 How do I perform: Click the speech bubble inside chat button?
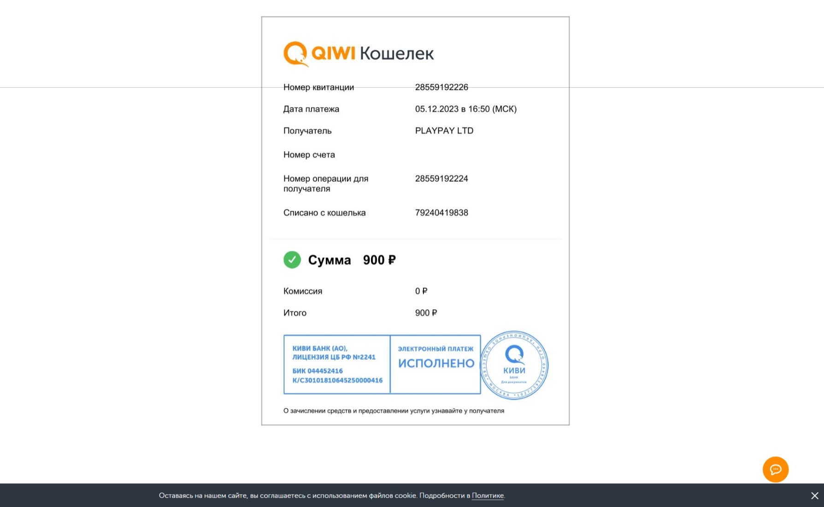click(776, 469)
